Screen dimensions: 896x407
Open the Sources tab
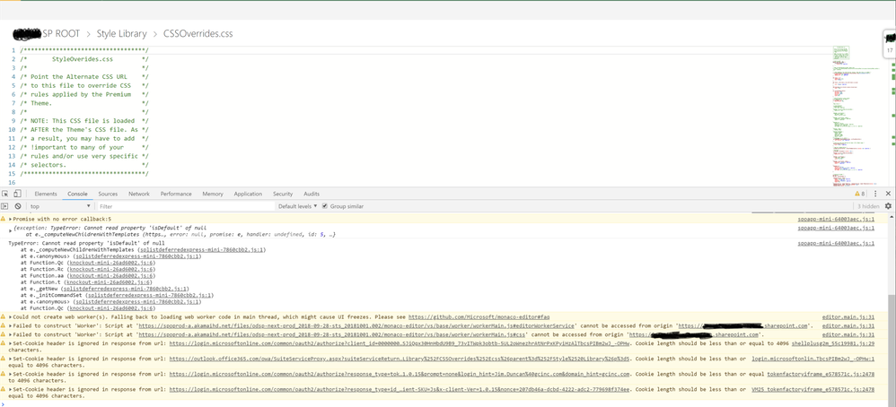108,194
